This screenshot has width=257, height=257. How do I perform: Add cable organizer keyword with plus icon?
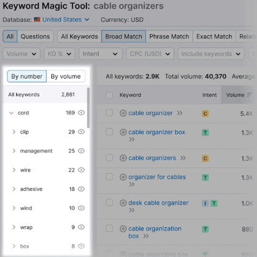coord(123,113)
